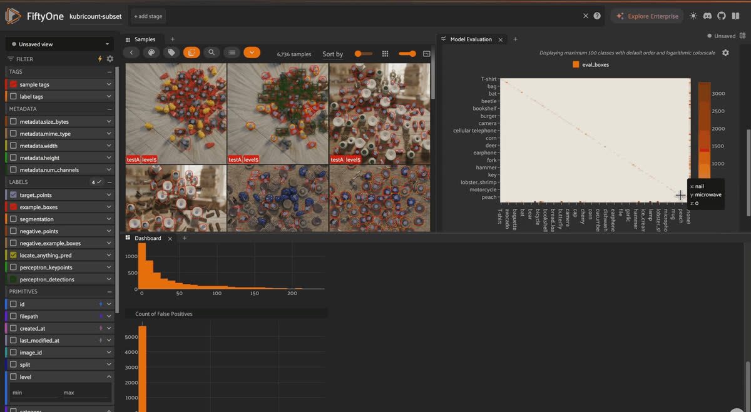Open the orange dropdown arrow in Samples toolbar

point(252,53)
